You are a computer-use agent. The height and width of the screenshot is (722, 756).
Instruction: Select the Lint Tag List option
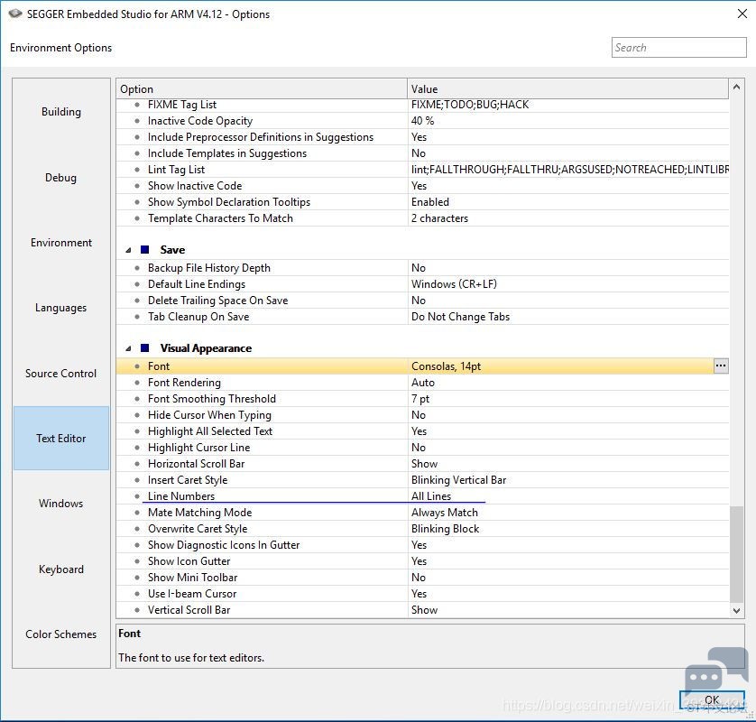422,170
